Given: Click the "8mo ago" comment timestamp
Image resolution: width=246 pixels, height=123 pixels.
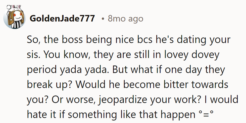Looking at the screenshot, I should point(125,18).
